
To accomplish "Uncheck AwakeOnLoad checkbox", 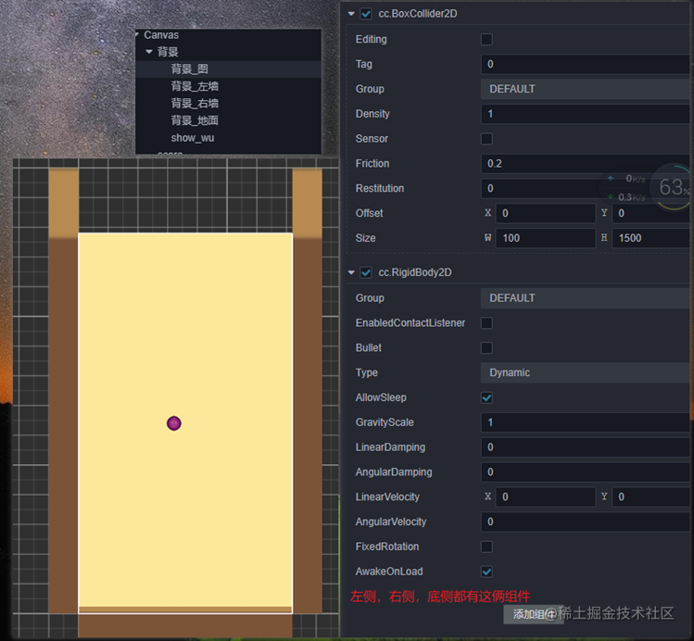I will [486, 572].
